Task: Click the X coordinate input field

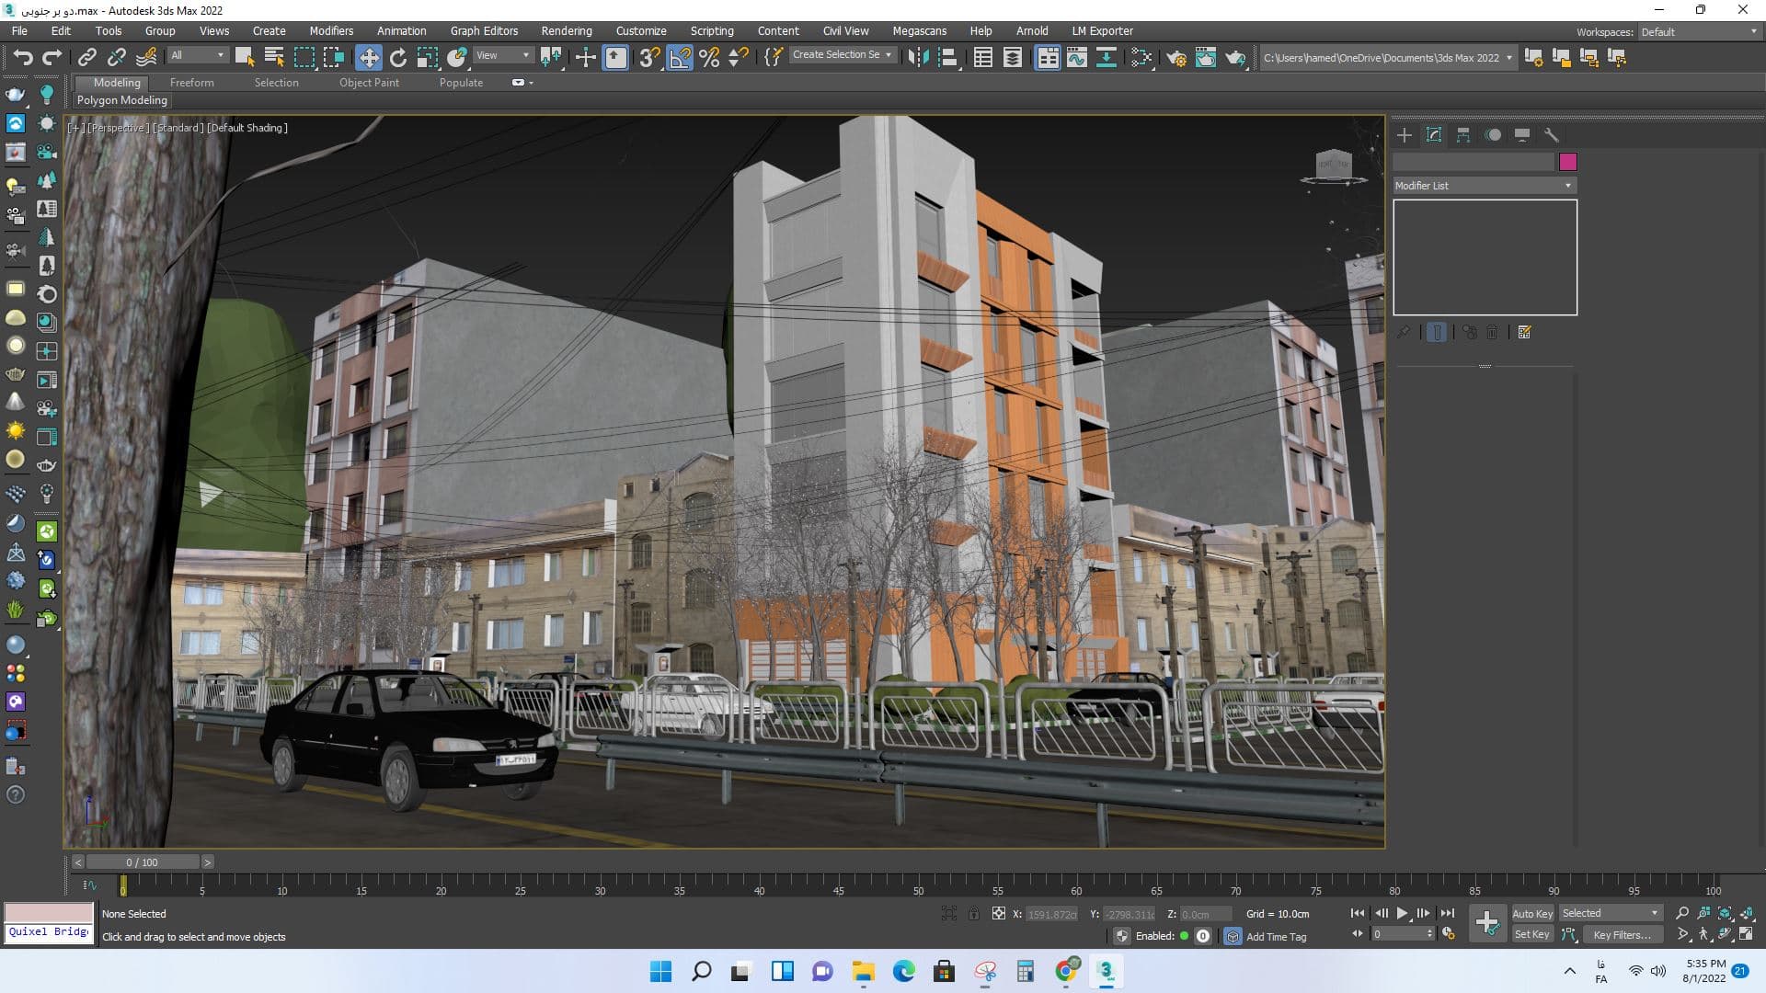Action: 1051,915
